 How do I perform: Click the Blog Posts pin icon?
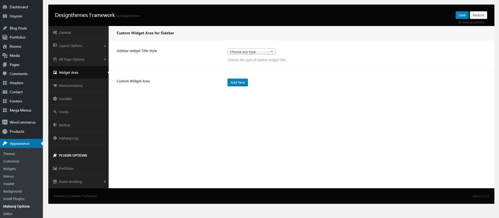[5, 28]
